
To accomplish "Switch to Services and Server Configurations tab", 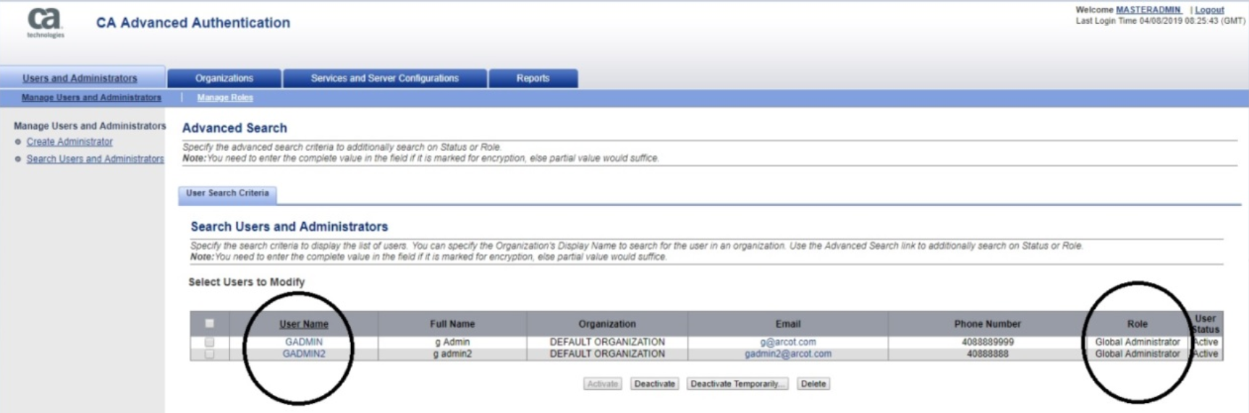I will 385,78.
